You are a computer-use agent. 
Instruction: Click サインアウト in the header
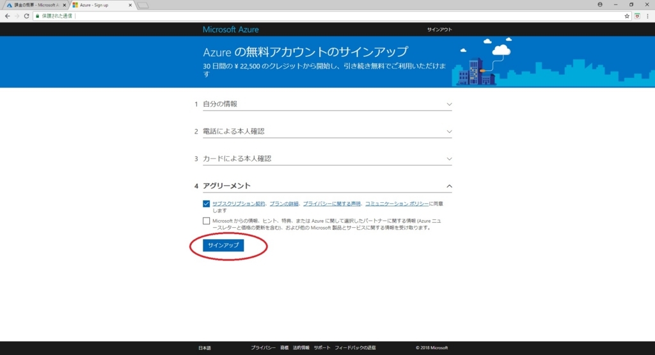tap(439, 29)
